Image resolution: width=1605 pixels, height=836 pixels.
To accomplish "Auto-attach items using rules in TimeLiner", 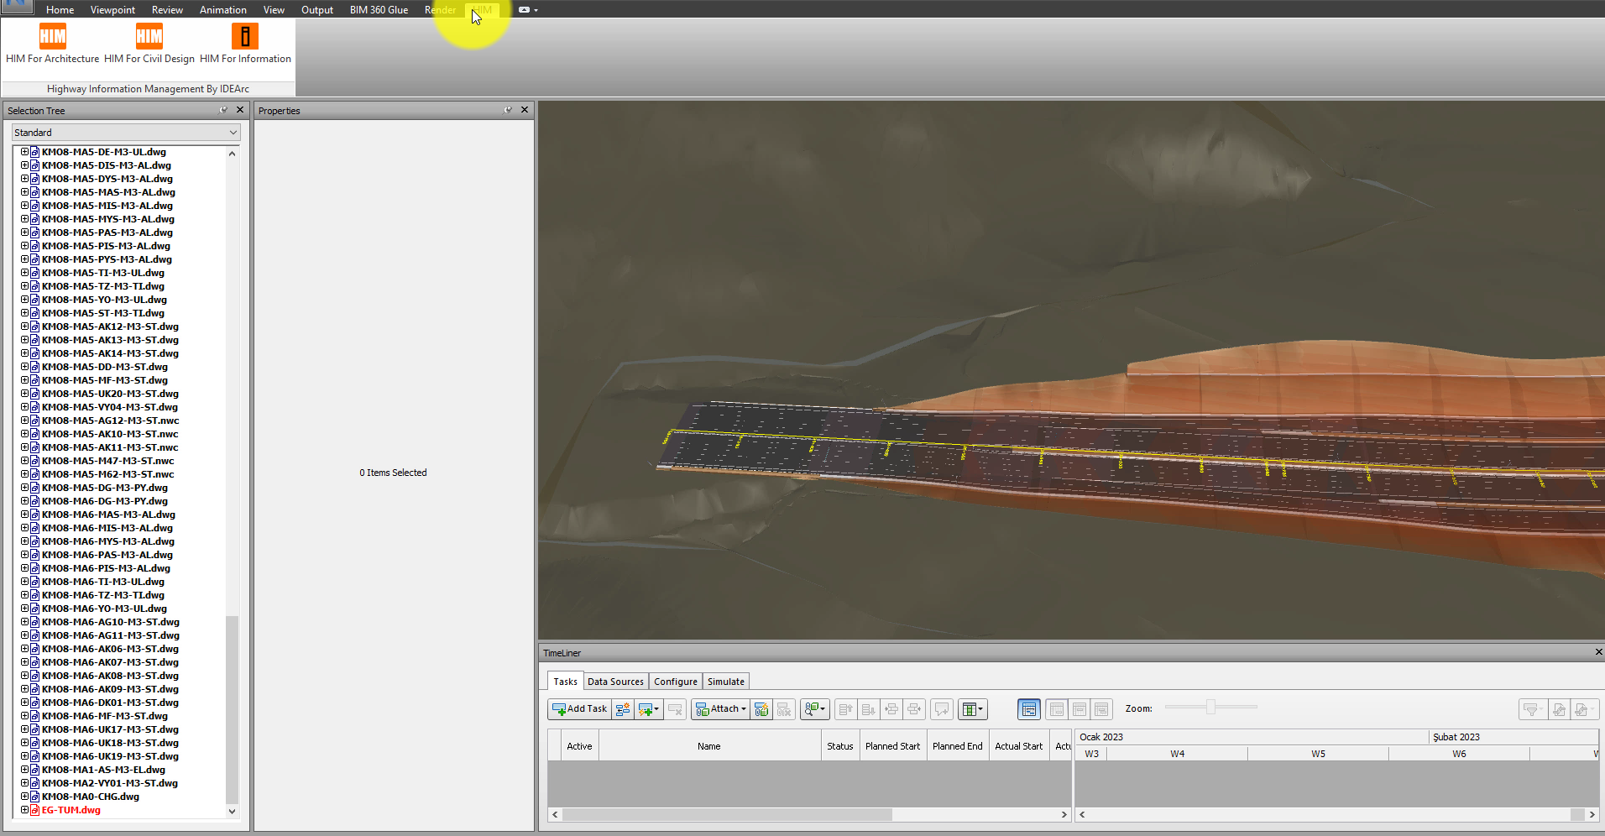I will (761, 709).
